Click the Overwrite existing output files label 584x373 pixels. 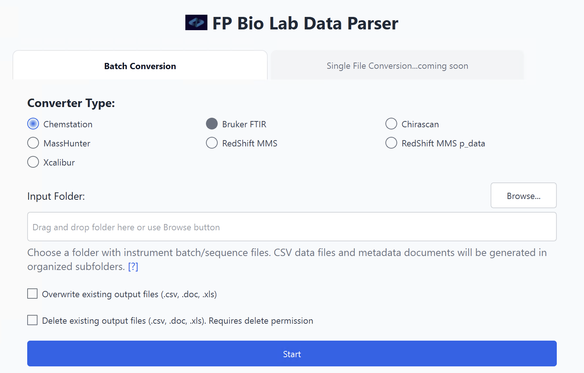pos(129,294)
